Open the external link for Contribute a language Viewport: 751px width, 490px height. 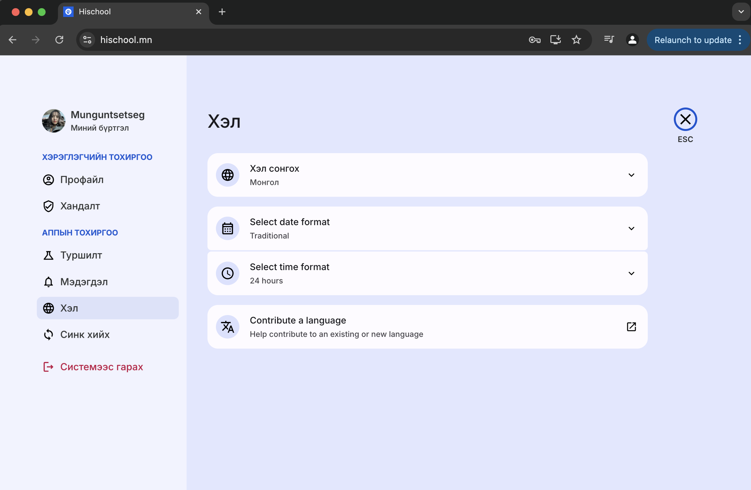(631, 326)
